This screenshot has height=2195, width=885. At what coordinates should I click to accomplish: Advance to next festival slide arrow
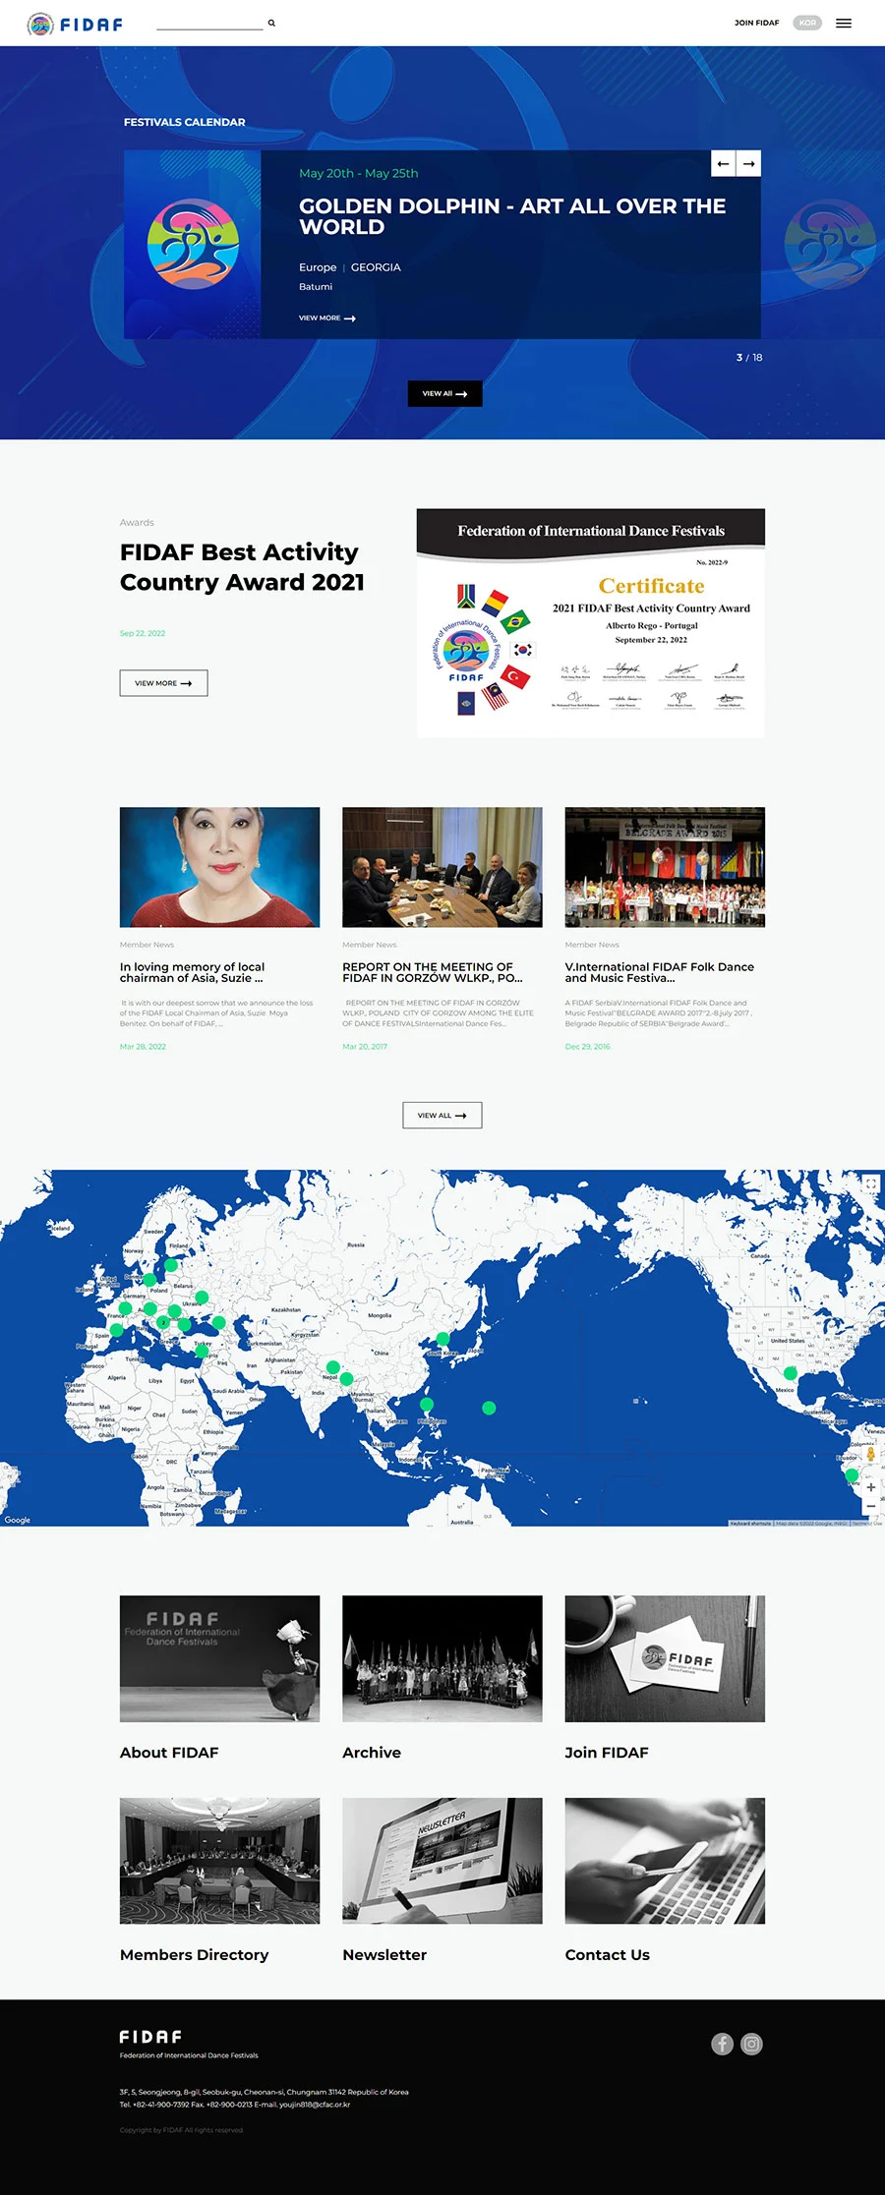tap(749, 163)
